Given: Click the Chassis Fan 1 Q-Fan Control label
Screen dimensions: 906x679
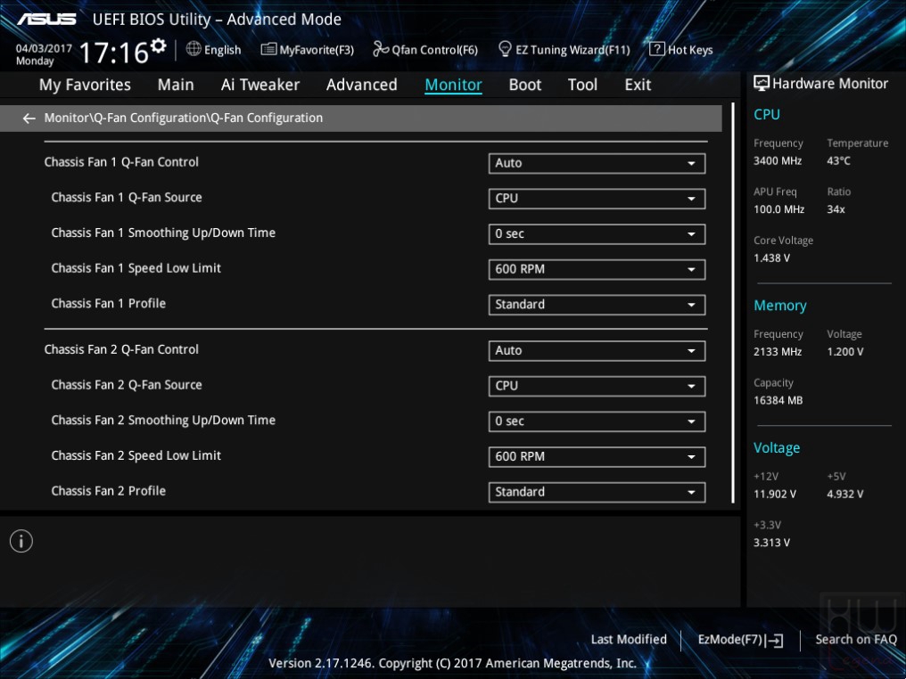Looking at the screenshot, I should click(x=121, y=162).
